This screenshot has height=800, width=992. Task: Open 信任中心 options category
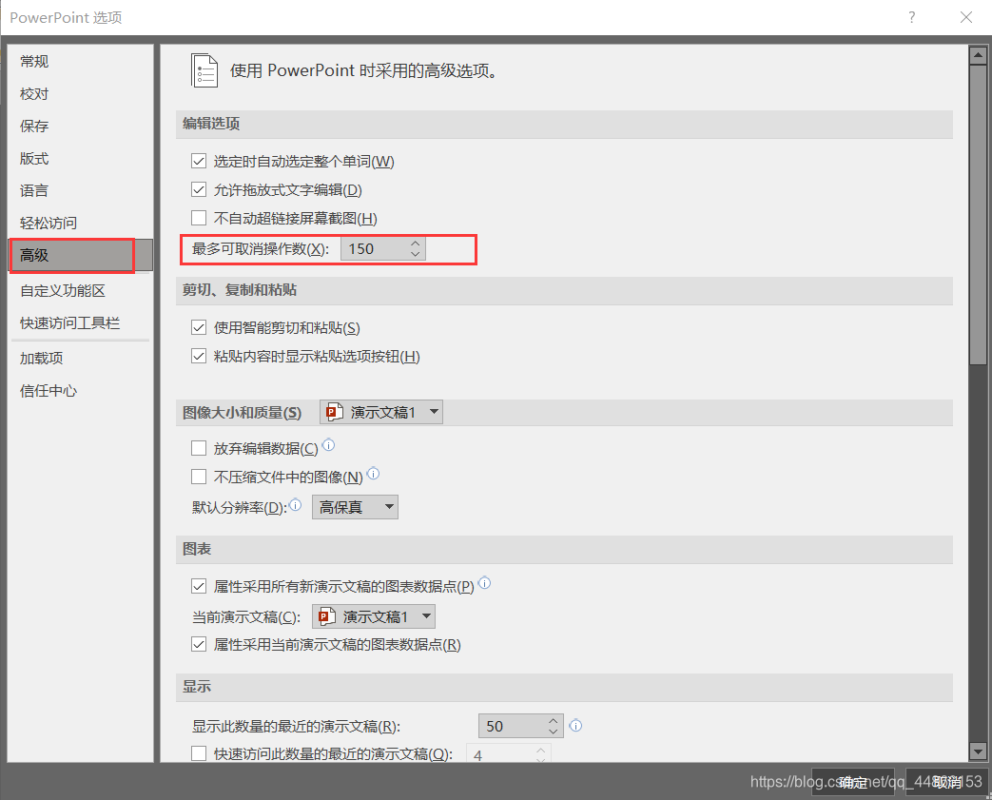pyautogui.click(x=80, y=391)
